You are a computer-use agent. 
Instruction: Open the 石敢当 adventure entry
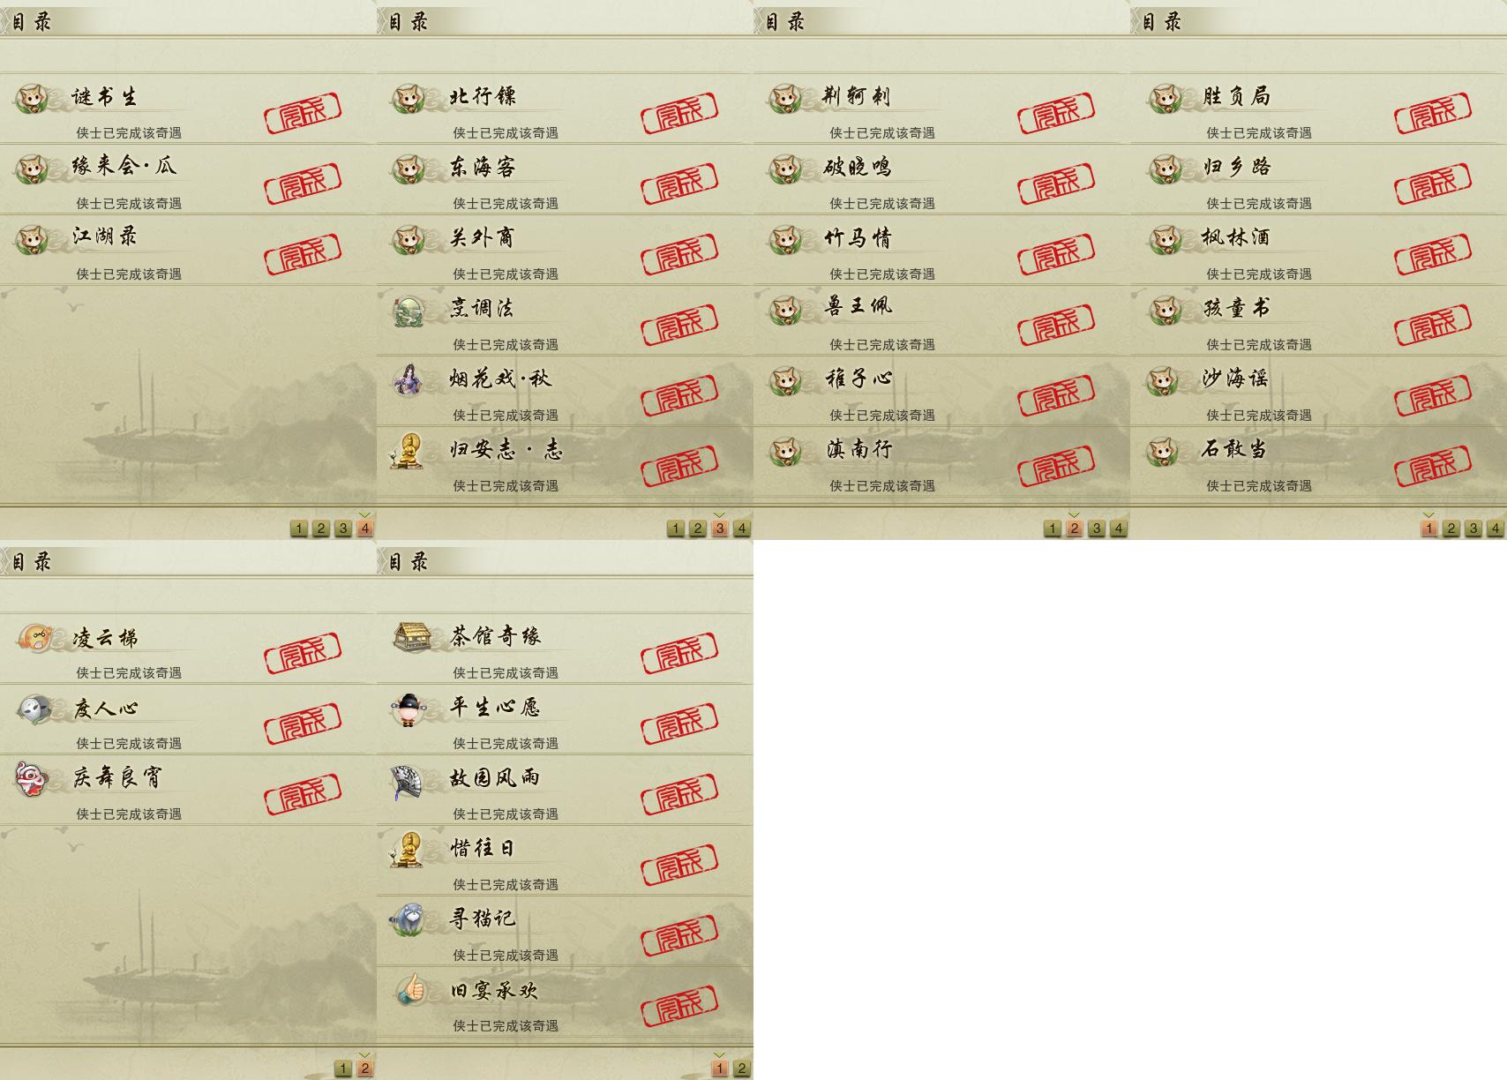(x=1318, y=461)
